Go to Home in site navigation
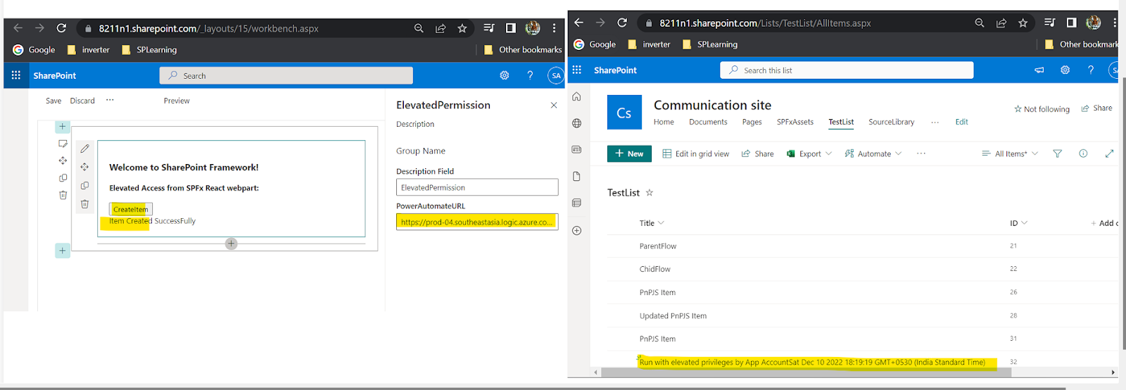 (664, 122)
